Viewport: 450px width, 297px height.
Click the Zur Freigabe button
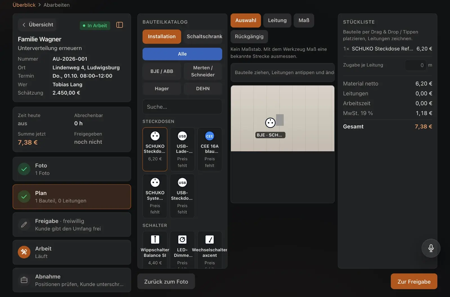point(414,282)
